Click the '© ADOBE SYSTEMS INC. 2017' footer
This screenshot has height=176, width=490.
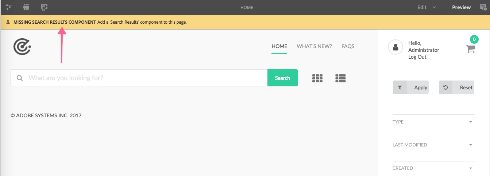46,116
